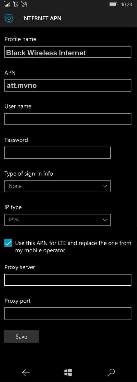Tap the 10:23 clock in status bar
The height and width of the screenshot is (382, 137).
127,5
